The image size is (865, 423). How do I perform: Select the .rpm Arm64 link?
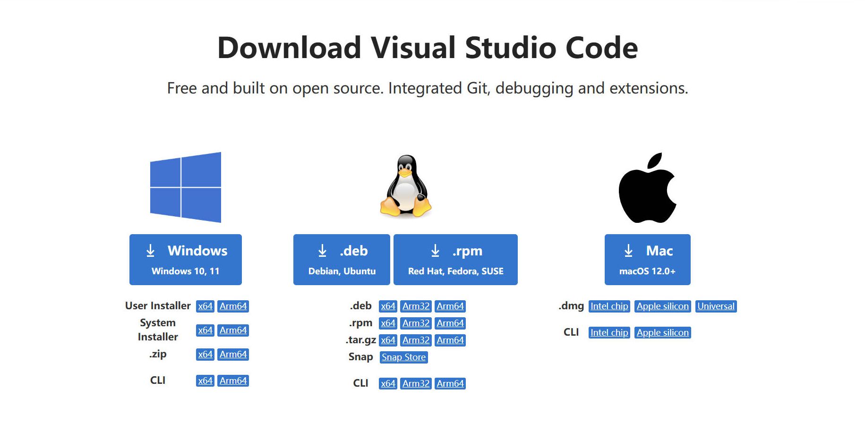click(x=450, y=323)
